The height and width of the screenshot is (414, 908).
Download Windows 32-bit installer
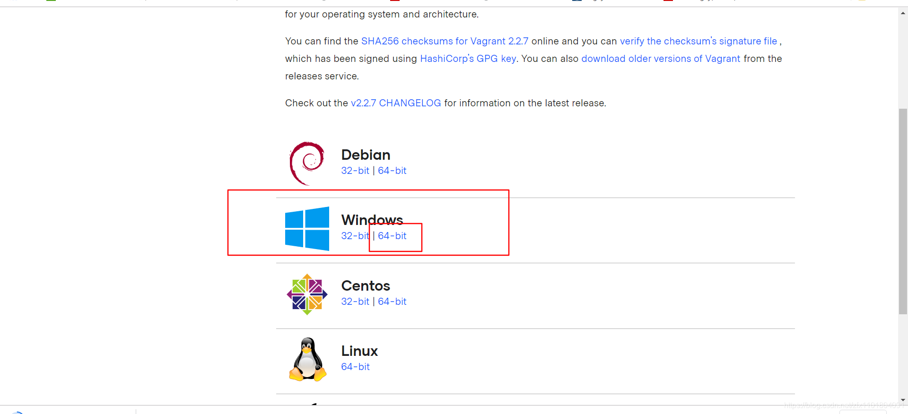[x=355, y=236]
